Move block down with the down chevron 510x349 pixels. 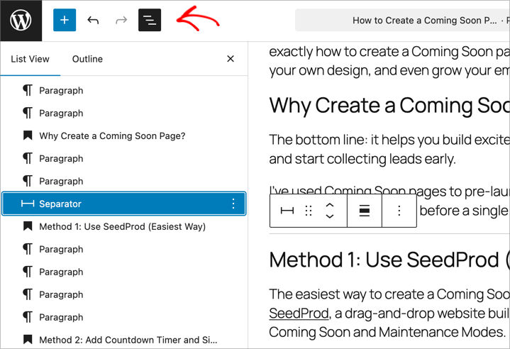coord(329,216)
